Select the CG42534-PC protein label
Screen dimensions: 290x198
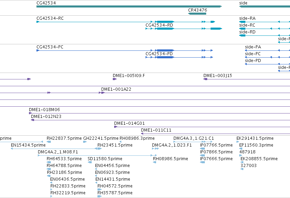(x=50, y=47)
